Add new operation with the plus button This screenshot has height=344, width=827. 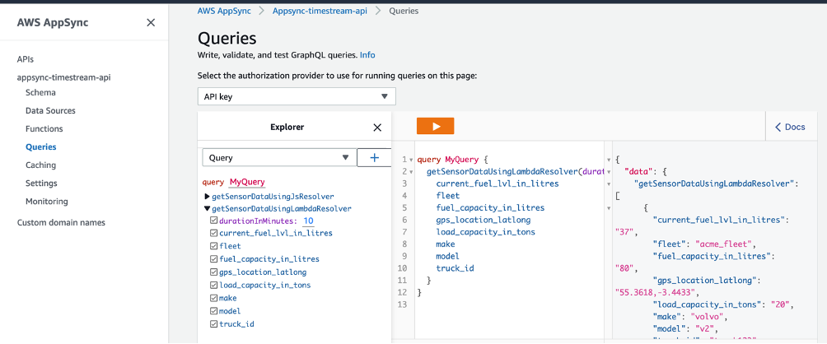pyautogui.click(x=375, y=157)
